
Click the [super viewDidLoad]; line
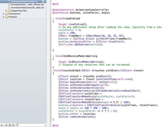click(x=73, y=24)
